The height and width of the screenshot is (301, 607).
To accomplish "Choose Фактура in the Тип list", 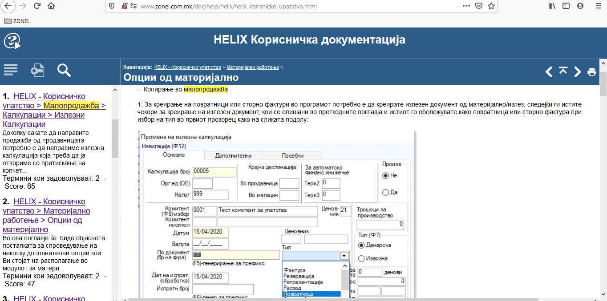I will pyautogui.click(x=294, y=270).
